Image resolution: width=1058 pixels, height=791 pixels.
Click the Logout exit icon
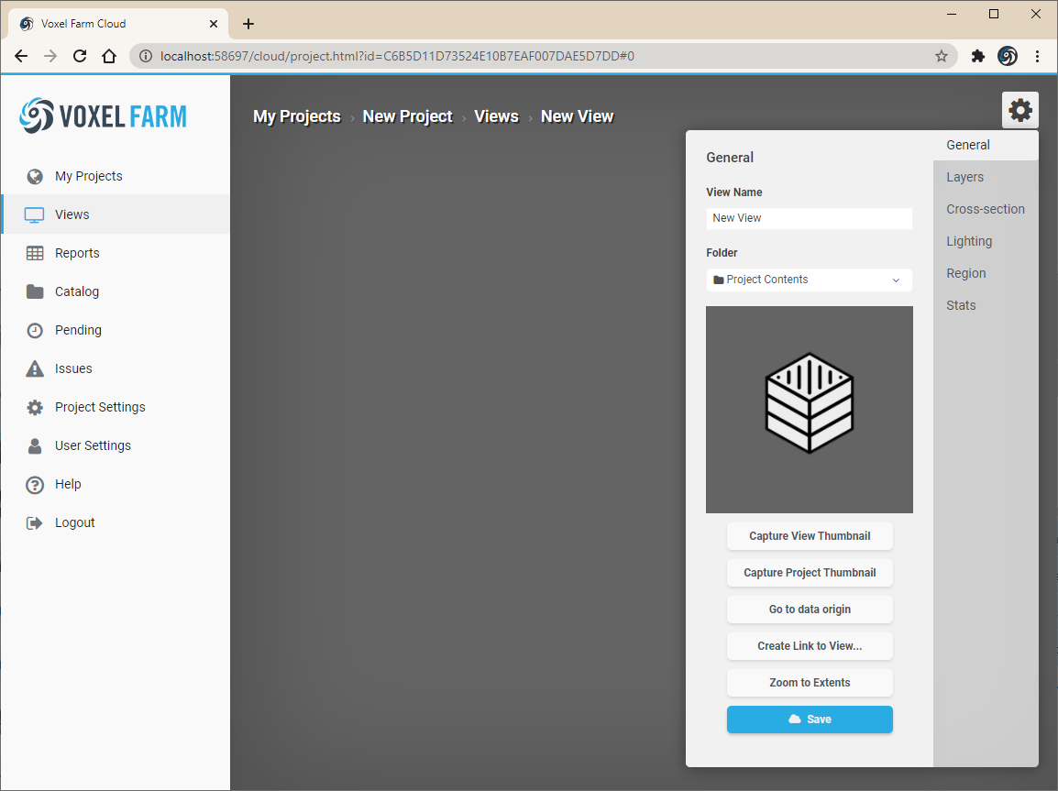click(35, 522)
